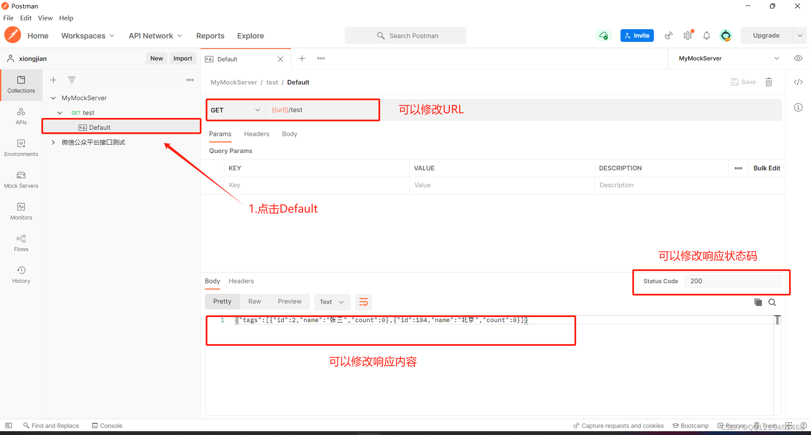Open the MyMockServer environment selector
The width and height of the screenshot is (811, 435).
[729, 58]
